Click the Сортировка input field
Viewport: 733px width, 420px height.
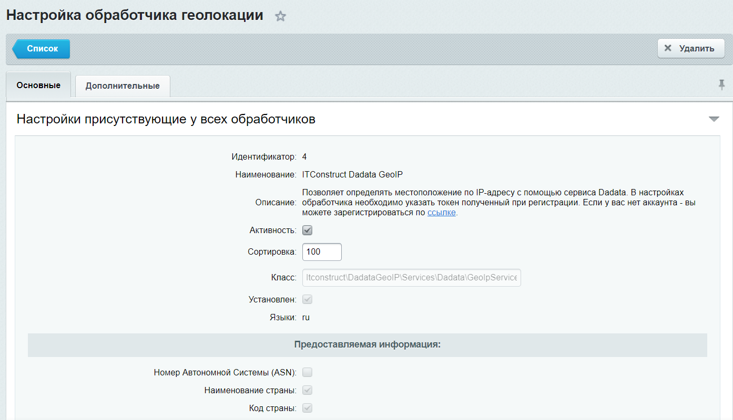(x=322, y=252)
